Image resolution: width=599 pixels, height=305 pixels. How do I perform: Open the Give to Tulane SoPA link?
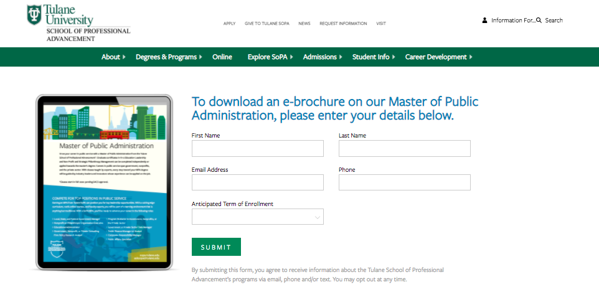266,24
